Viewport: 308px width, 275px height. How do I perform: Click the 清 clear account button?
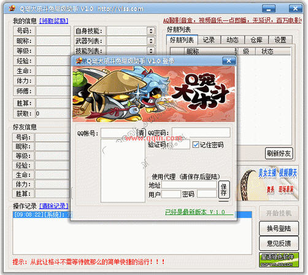coord(141,133)
